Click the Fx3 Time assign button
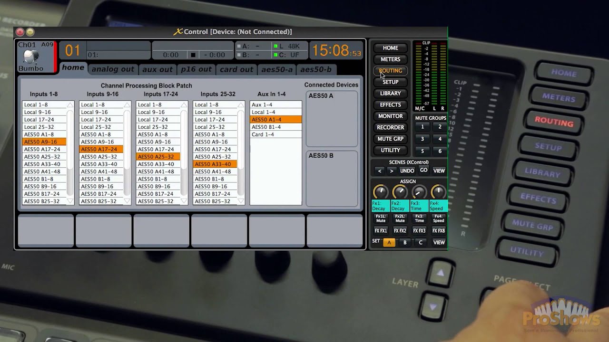The image size is (609, 342). coord(419,218)
